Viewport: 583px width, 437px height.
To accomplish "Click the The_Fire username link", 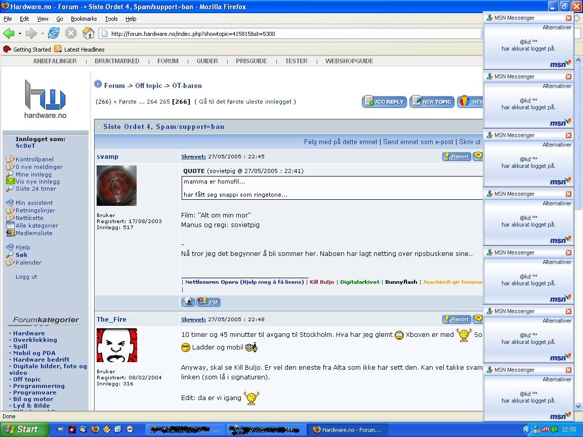I will click(111, 319).
